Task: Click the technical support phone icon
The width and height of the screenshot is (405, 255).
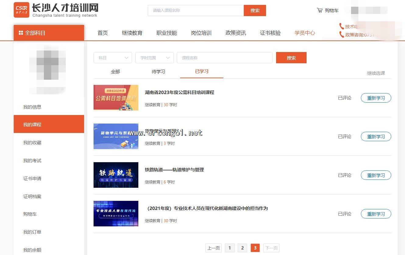Action: (342, 26)
